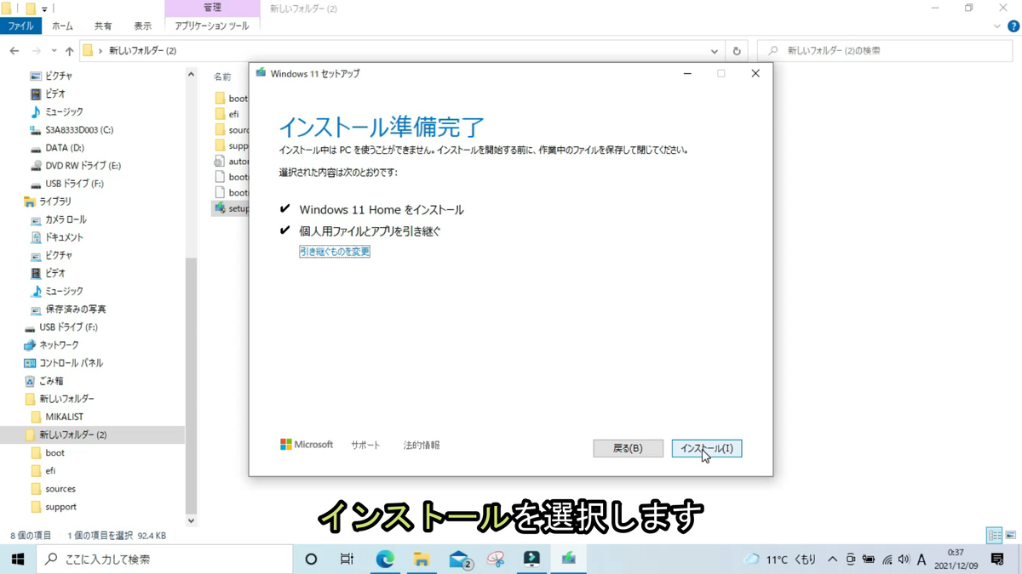Open Wi-Fi network tray icon

887,560
